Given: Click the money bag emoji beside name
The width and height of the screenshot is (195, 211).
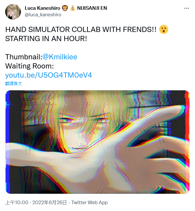Looking at the screenshot, I should (x=72, y=8).
